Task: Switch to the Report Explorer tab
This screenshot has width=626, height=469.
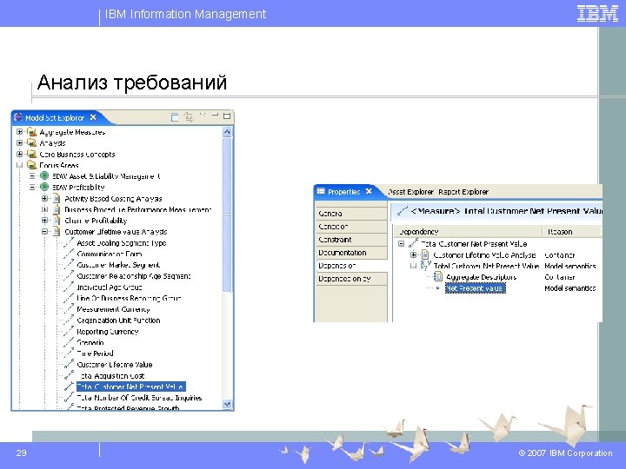Action: (x=463, y=191)
